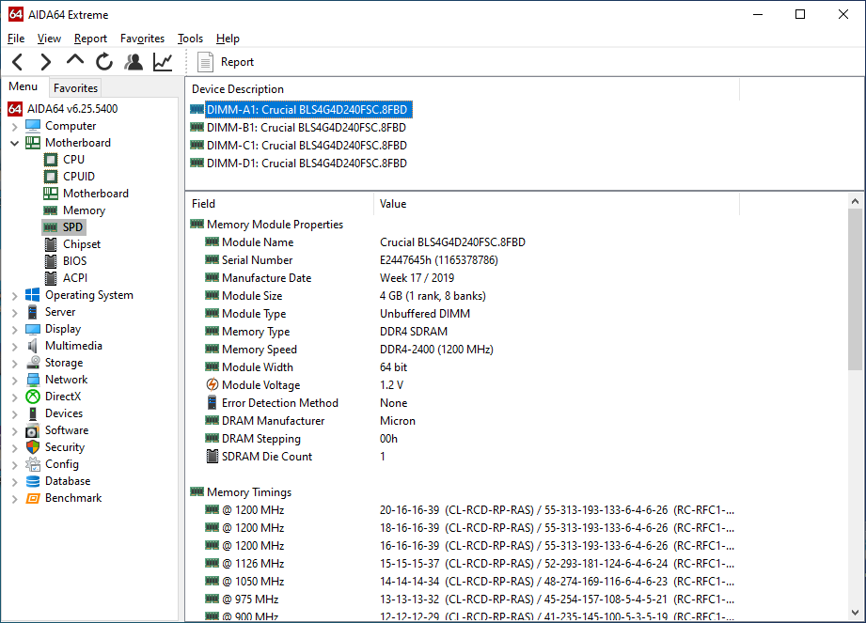The height and width of the screenshot is (623, 866).
Task: Click the Database icon in tree
Action: coord(33,481)
